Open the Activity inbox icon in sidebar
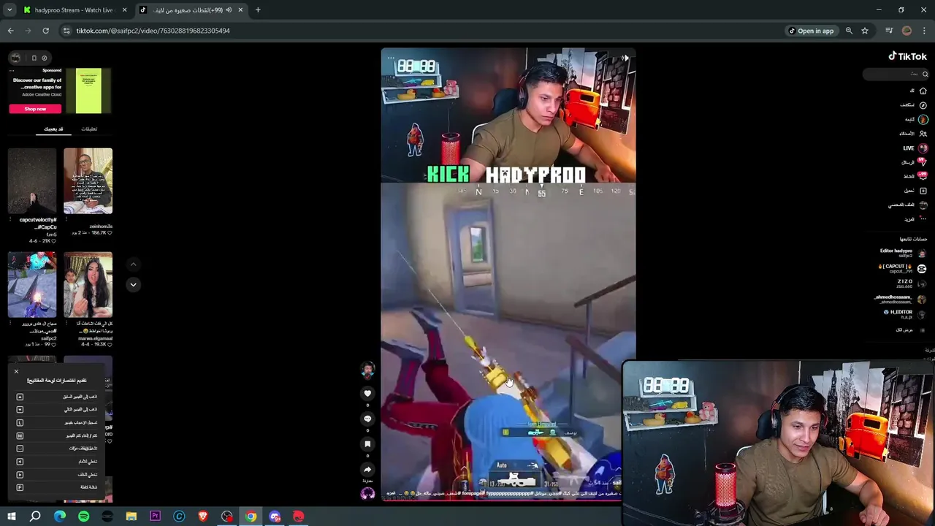Viewport: 935px width, 526px height. pos(923,176)
